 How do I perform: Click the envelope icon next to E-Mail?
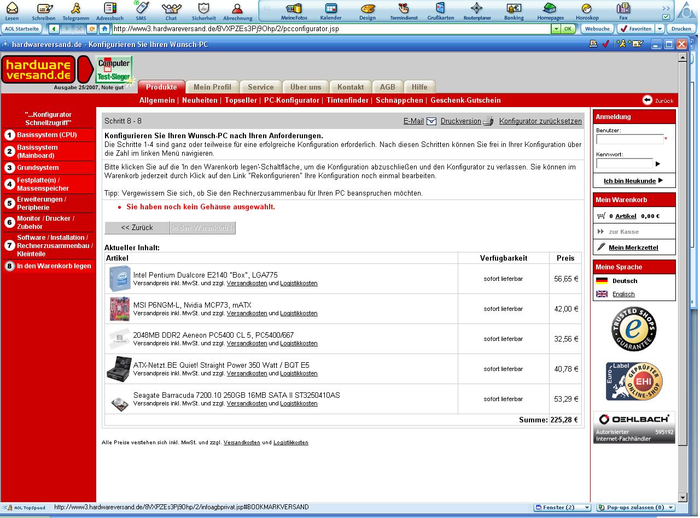tap(431, 121)
